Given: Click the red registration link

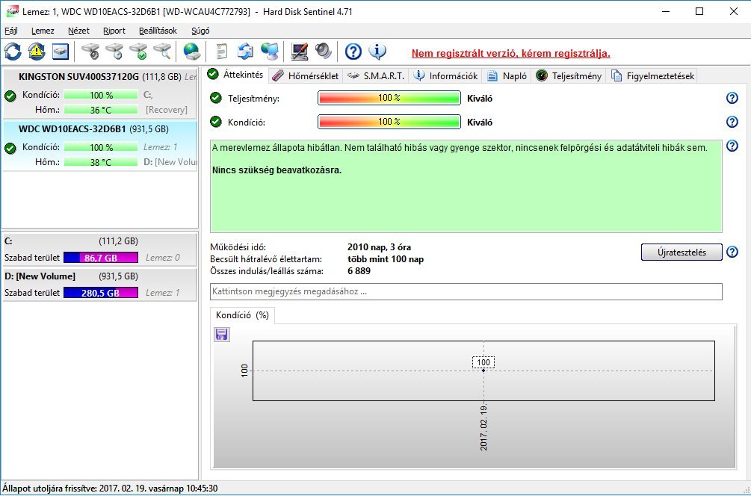Looking at the screenshot, I should tap(511, 53).
